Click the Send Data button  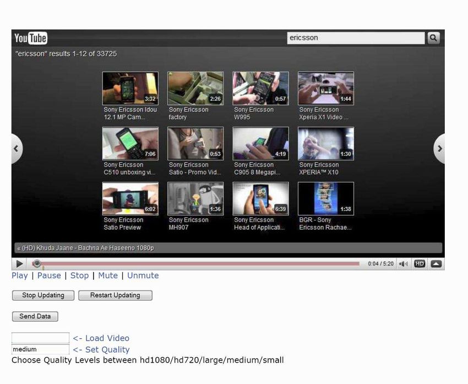click(x=35, y=316)
